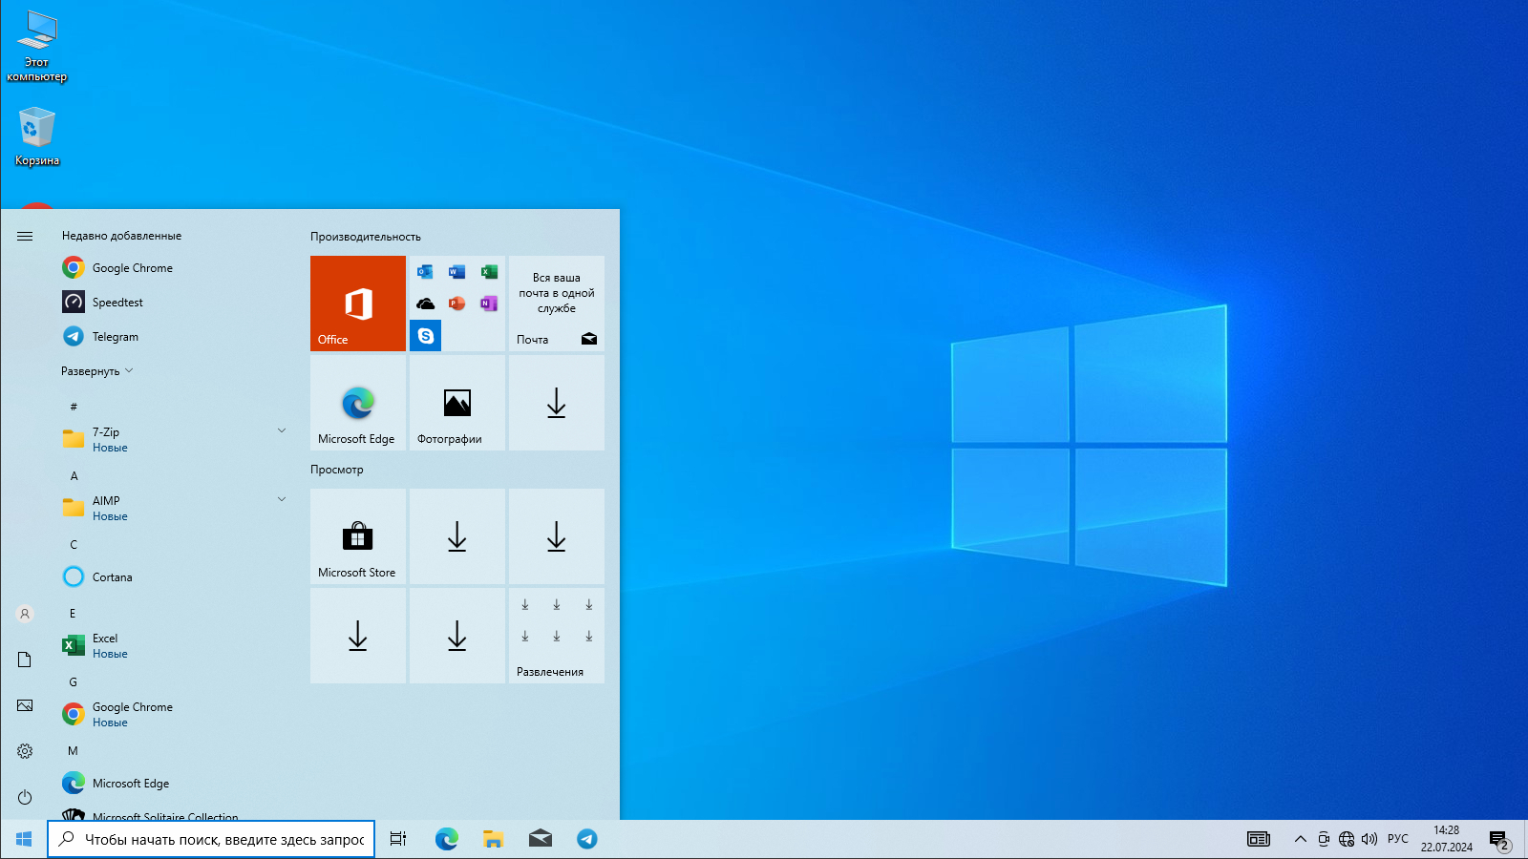Screen dimensions: 1528x859
Task: Open Cortana from the app list
Action: (112, 577)
